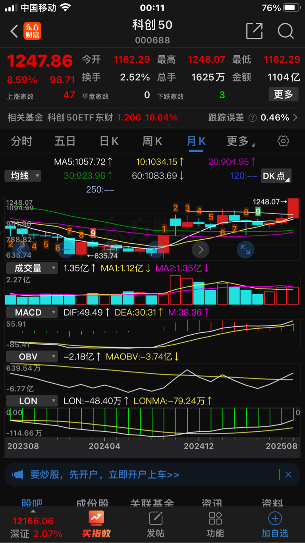
Task: Open the 功能 functions icon
Action: (215, 525)
